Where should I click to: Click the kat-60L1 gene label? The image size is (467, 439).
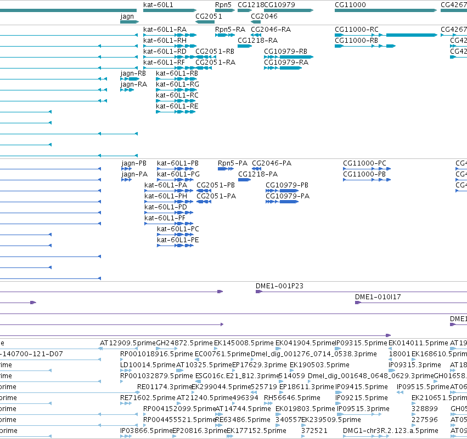[158, 5]
